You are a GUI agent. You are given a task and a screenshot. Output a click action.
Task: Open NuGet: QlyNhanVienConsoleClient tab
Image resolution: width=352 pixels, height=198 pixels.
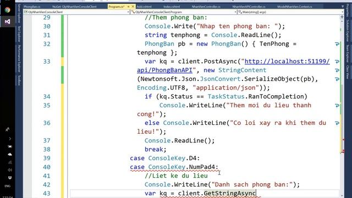click(x=74, y=7)
